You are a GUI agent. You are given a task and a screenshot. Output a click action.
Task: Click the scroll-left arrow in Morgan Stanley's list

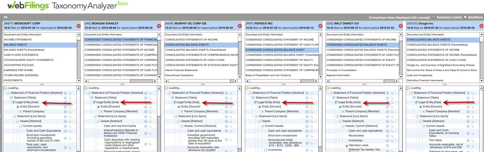[x=86, y=81]
